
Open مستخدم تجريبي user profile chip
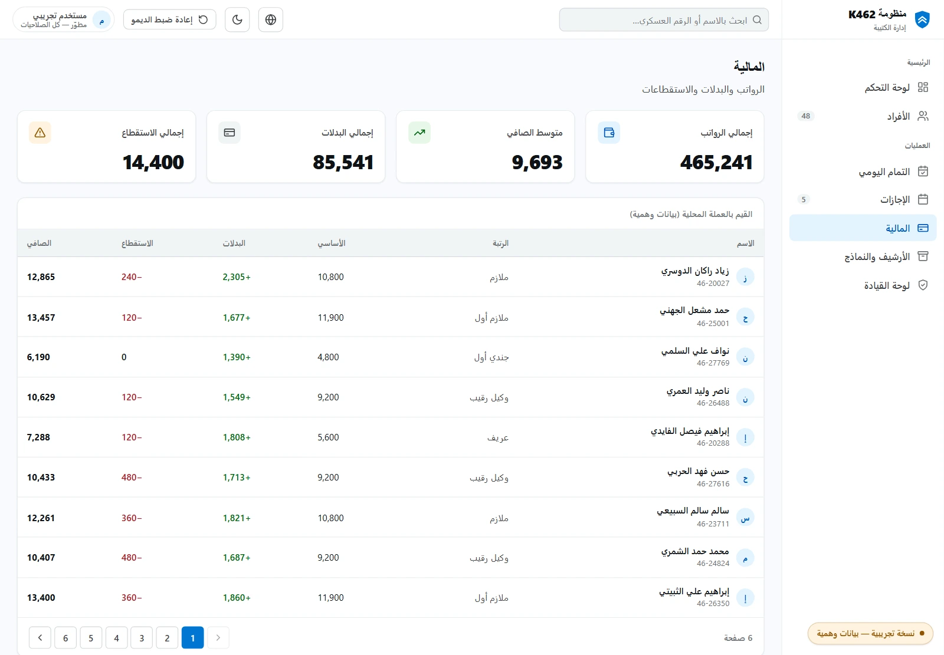[64, 19]
